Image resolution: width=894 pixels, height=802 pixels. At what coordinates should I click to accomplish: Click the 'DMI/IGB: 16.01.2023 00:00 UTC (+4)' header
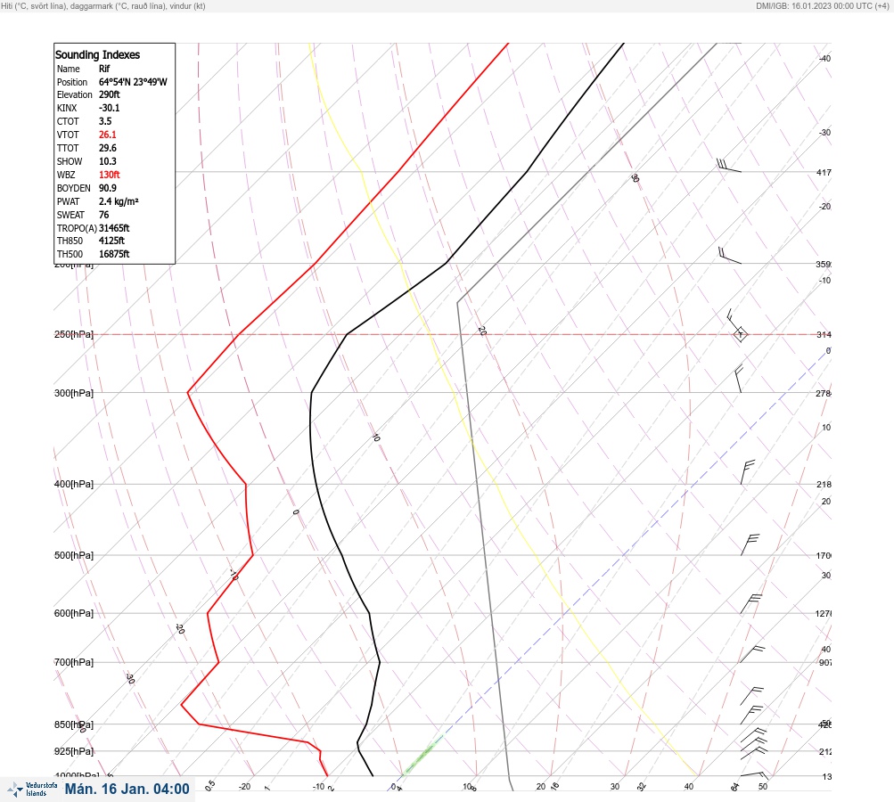824,5
